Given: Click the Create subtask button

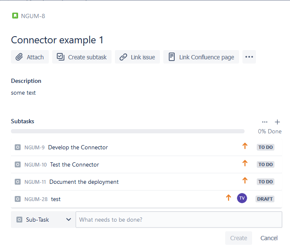Looking at the screenshot, I should tap(82, 57).
